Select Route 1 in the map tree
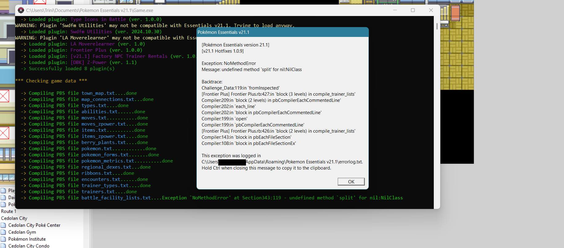 [9, 211]
